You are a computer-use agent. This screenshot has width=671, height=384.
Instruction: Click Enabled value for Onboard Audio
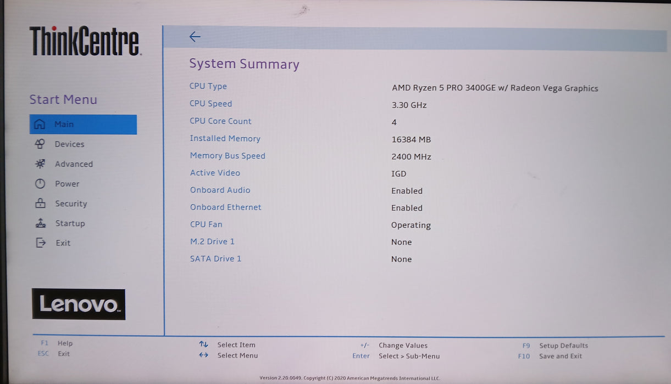pos(407,191)
